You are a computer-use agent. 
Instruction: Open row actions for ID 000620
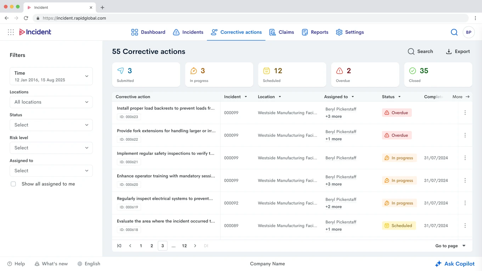pos(465,180)
